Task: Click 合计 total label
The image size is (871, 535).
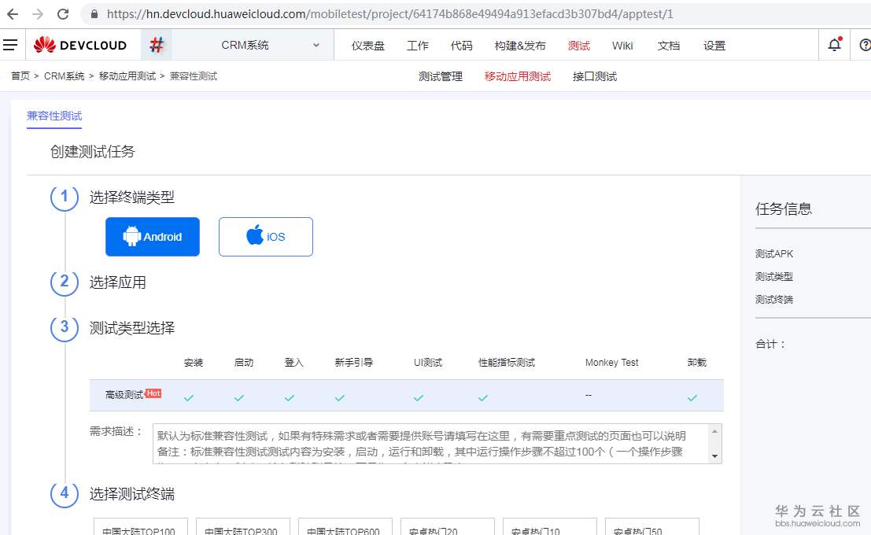Action: click(770, 344)
